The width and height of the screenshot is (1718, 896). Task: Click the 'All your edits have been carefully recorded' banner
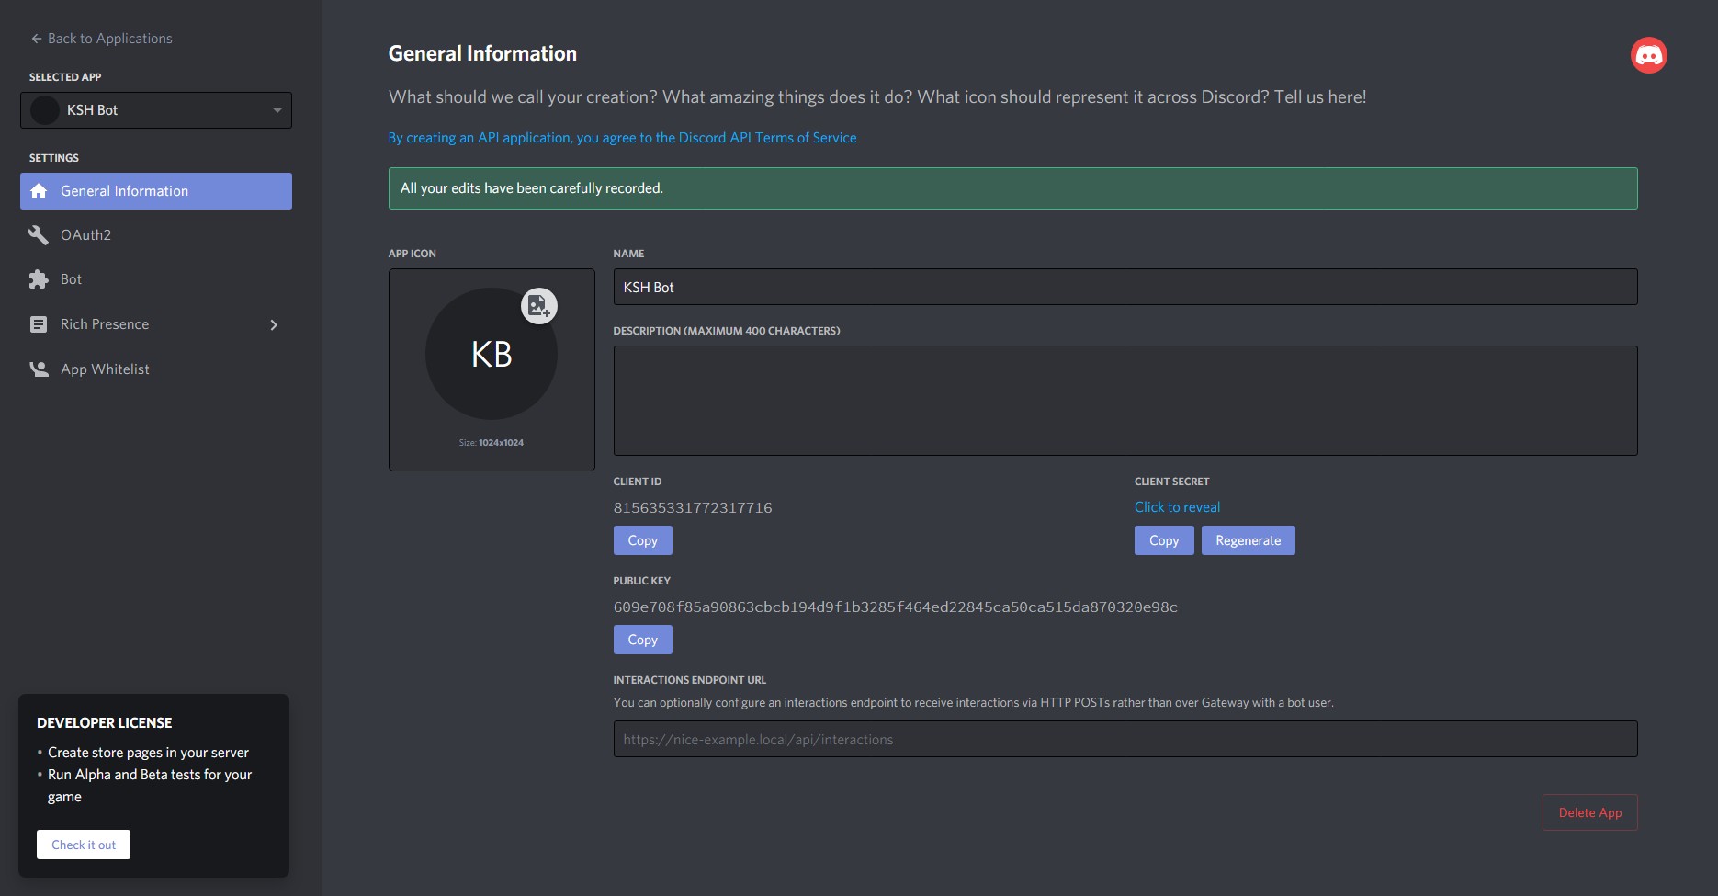[1012, 188]
